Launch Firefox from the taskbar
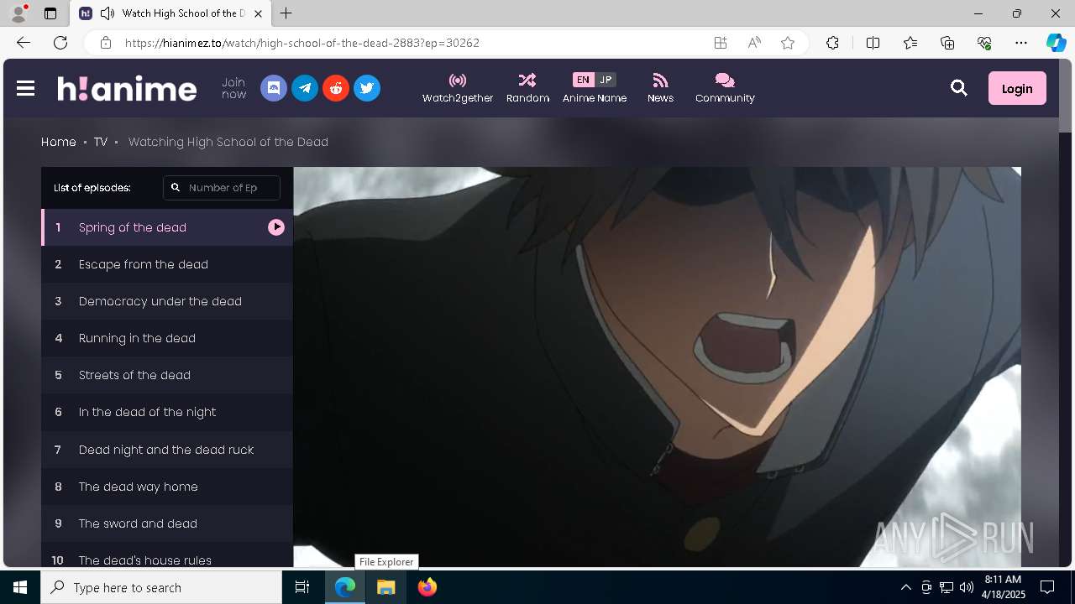Image resolution: width=1075 pixels, height=604 pixels. (427, 587)
